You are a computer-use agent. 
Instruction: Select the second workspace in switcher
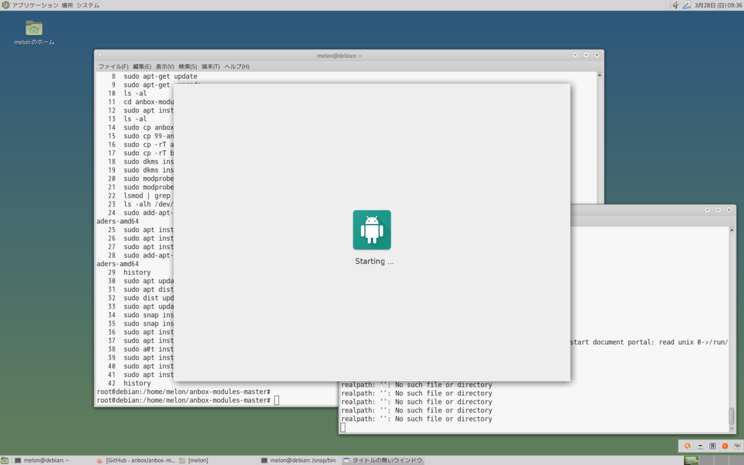(x=706, y=460)
